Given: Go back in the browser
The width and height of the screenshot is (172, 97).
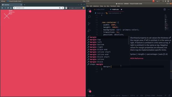Looking at the screenshot, I should point(2,8).
